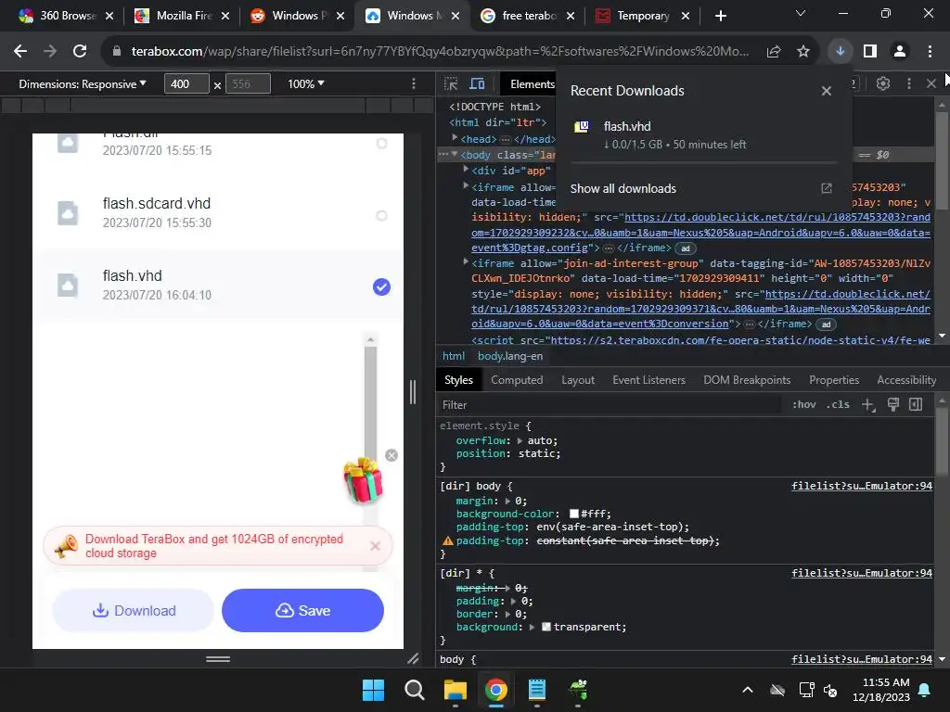Reload the TeraBox page
Screen dimensions: 950x712
(x=80, y=52)
